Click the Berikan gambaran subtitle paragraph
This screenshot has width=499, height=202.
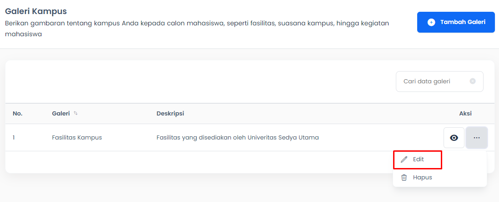pos(197,29)
